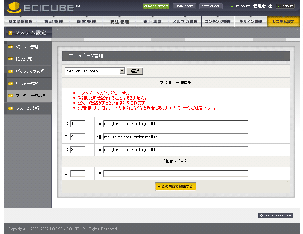
Task: Focus the empty ID field under 追加のデータ
Action: 78,173
